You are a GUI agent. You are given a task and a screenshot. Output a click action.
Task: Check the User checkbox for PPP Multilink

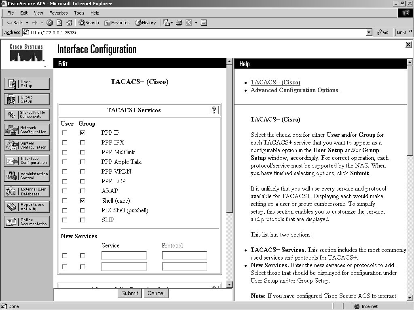point(65,152)
